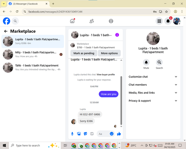
Task: Open the Lupita conversation in list
Action: pyautogui.click(x=33, y=41)
